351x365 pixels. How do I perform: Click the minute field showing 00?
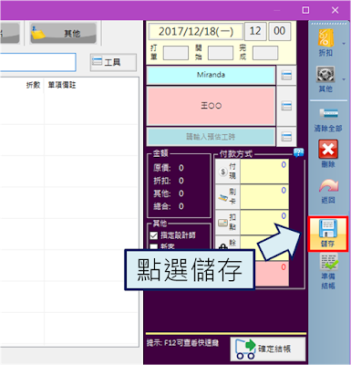[x=280, y=31]
